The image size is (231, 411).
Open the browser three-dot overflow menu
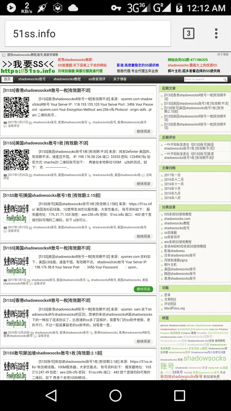tap(216, 34)
